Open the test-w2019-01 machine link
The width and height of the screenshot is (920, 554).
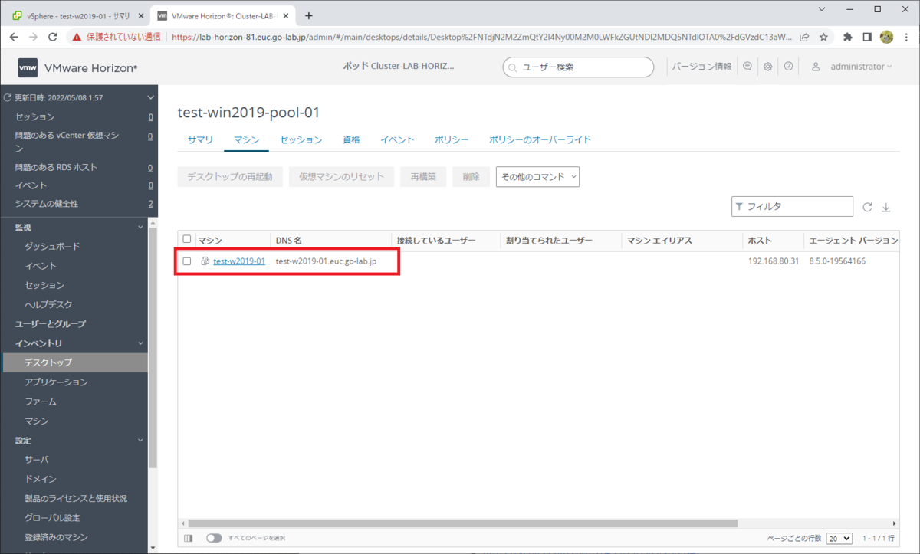coord(239,261)
